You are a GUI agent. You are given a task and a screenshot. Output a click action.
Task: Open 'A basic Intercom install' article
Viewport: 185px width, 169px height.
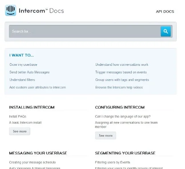pyautogui.click(x=25, y=123)
